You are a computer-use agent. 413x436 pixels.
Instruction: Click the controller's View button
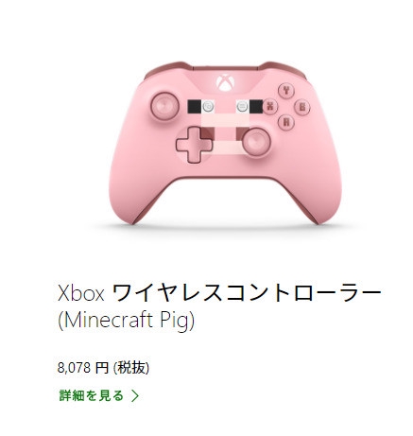coord(208,106)
